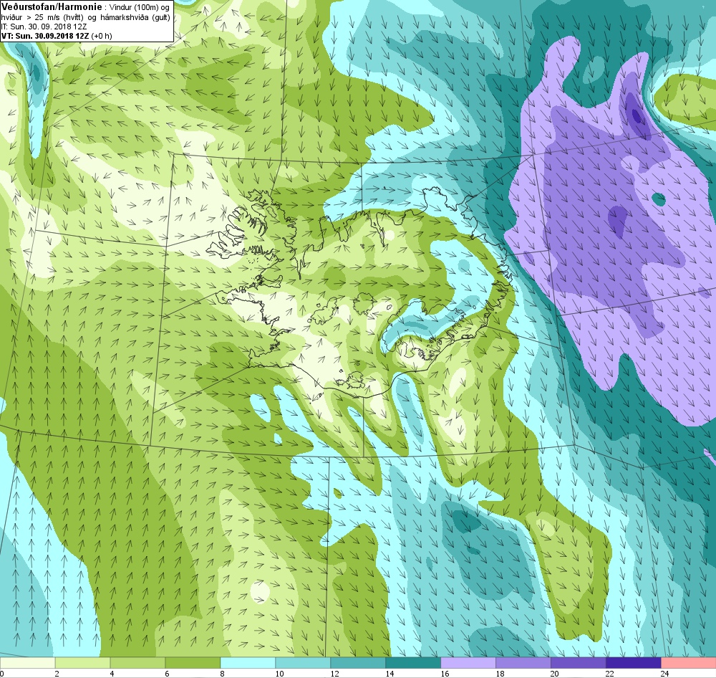Click the legend label '2'
The height and width of the screenshot is (678, 716).
tap(57, 673)
